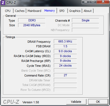This screenshot has width=110, height=106.
Task: Click the 9.0 clocks CAS latency value
Action: click(x=65, y=51)
